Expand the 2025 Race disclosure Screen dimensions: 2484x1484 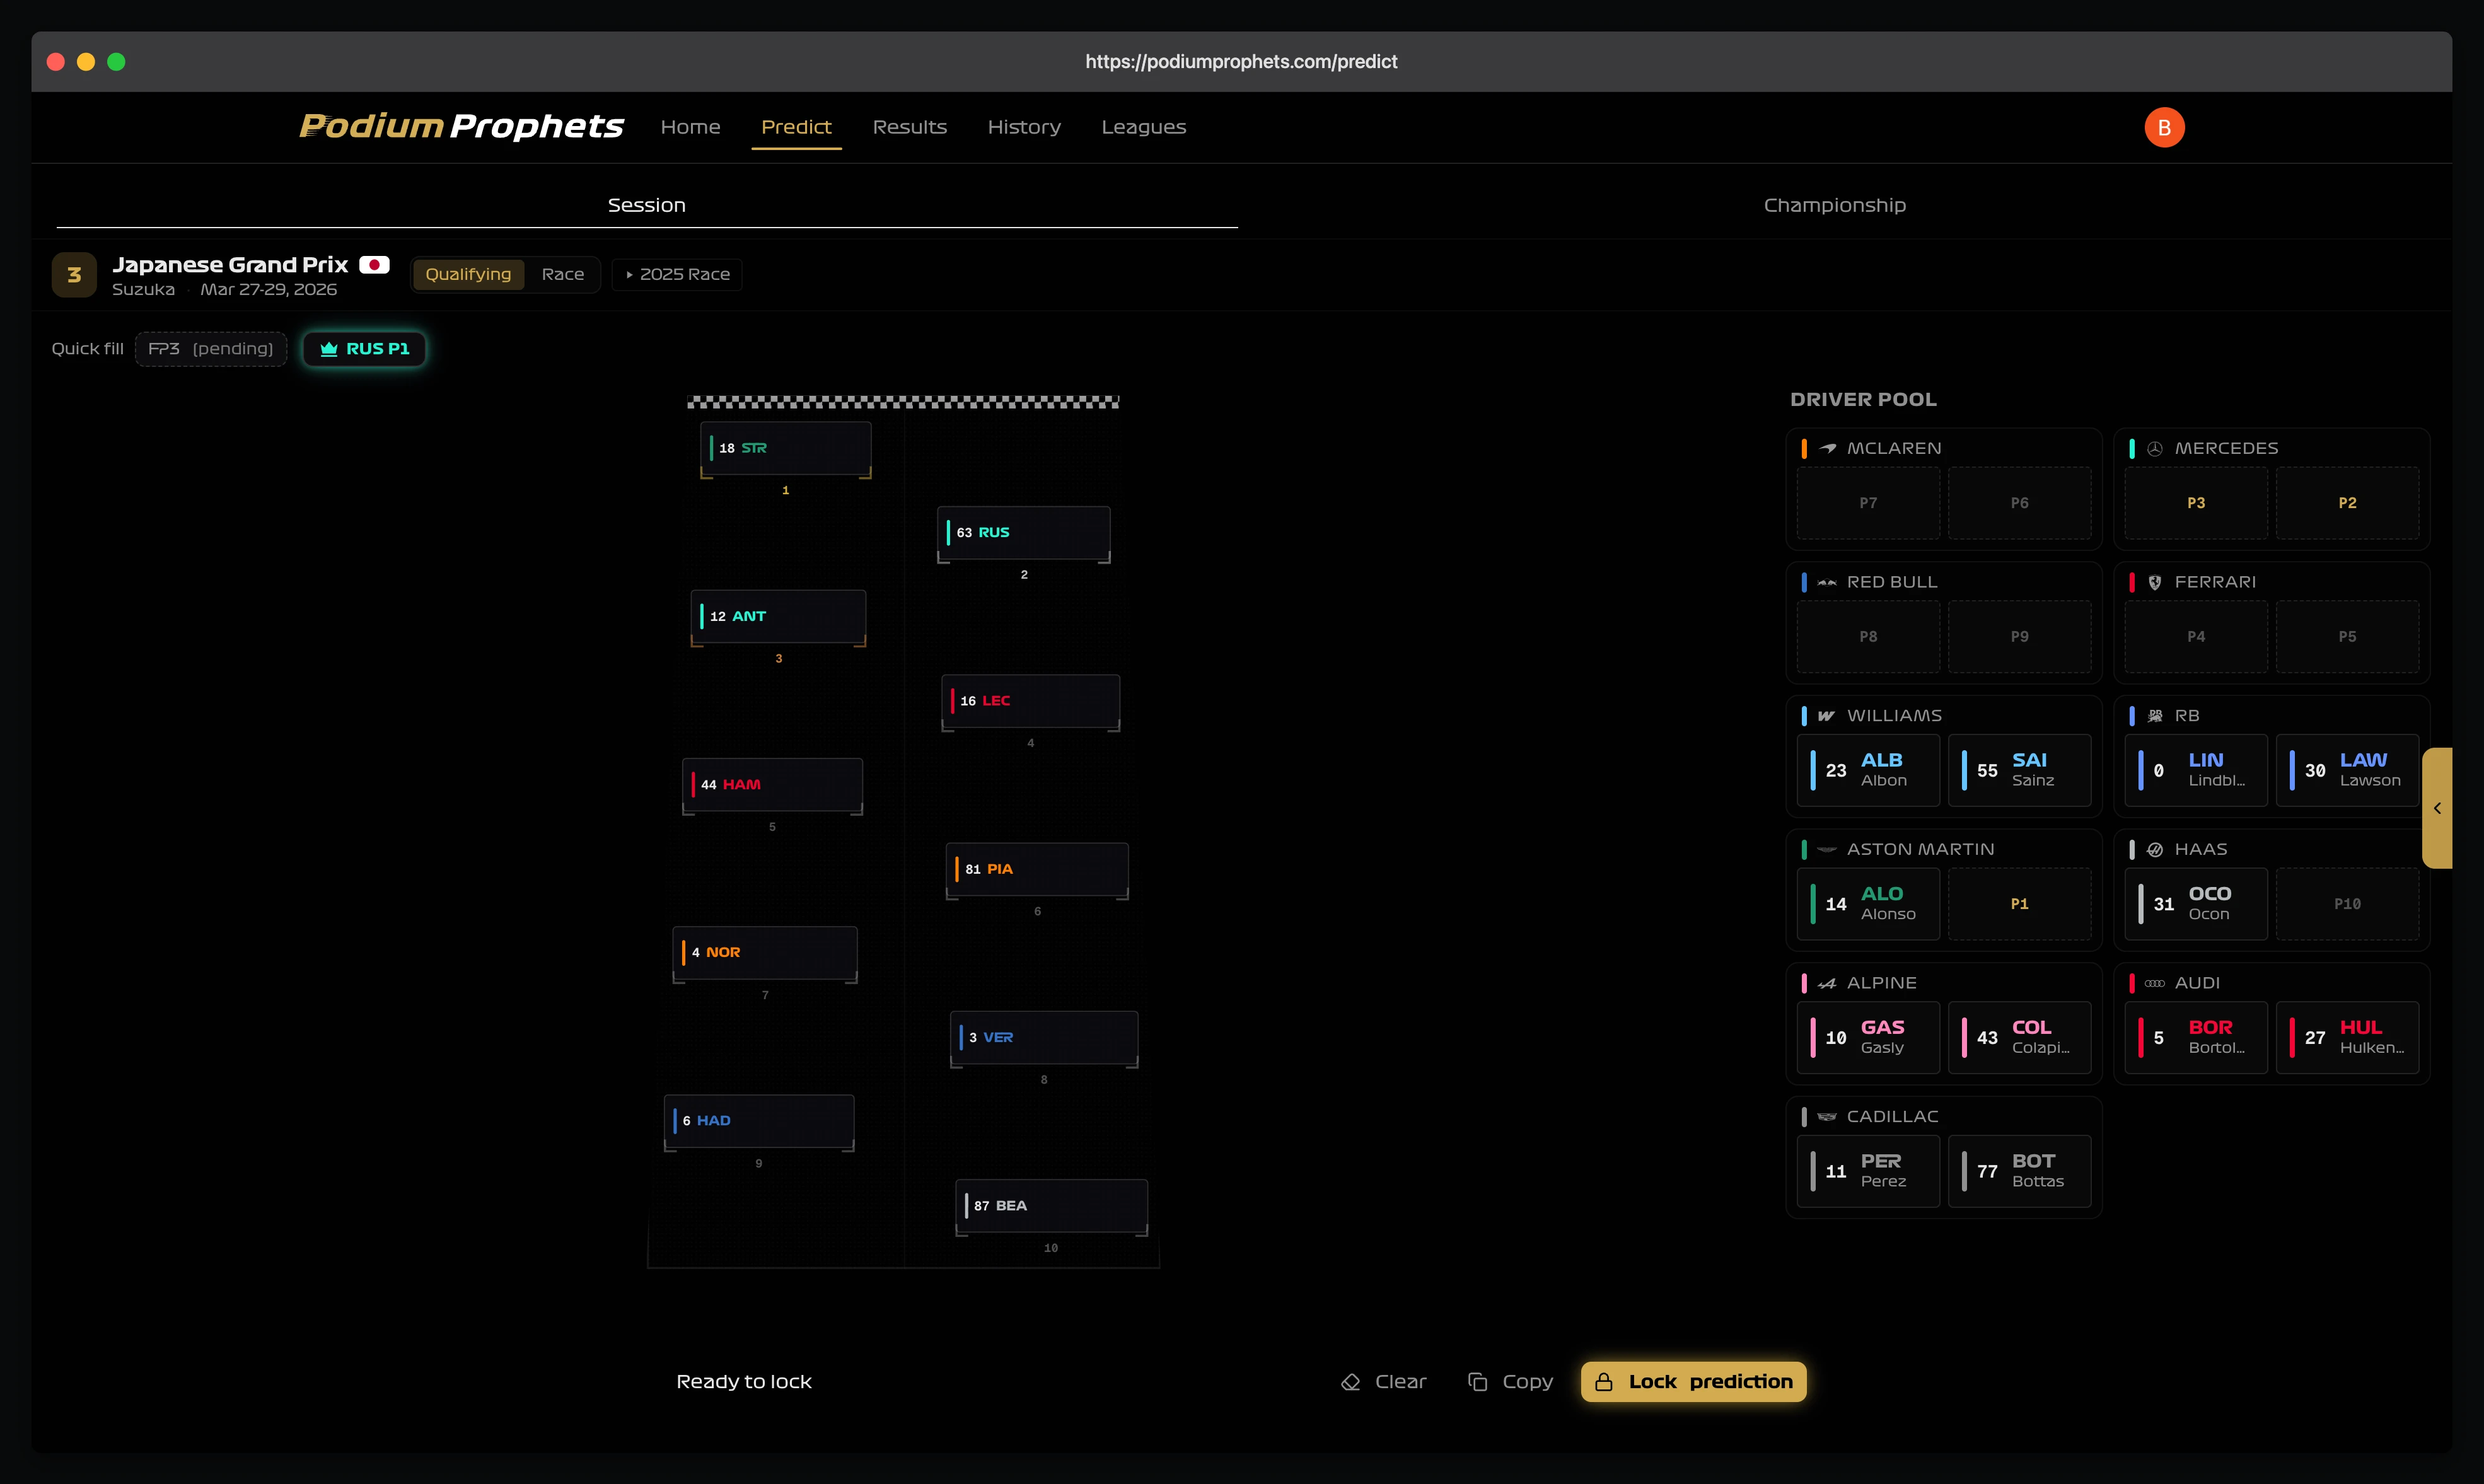(677, 274)
